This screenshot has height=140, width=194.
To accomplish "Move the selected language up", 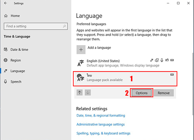I will tap(80, 93).
